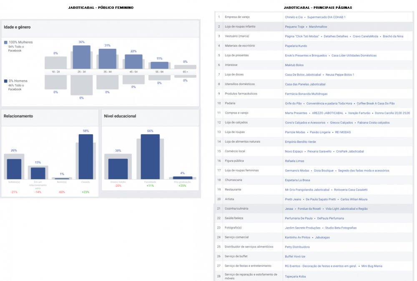
Task: Click the 58% Casado relationship bar
Action: click(85, 157)
